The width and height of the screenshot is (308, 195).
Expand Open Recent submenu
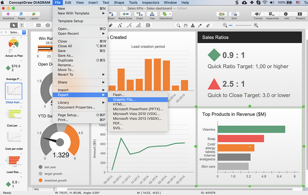click(x=80, y=33)
